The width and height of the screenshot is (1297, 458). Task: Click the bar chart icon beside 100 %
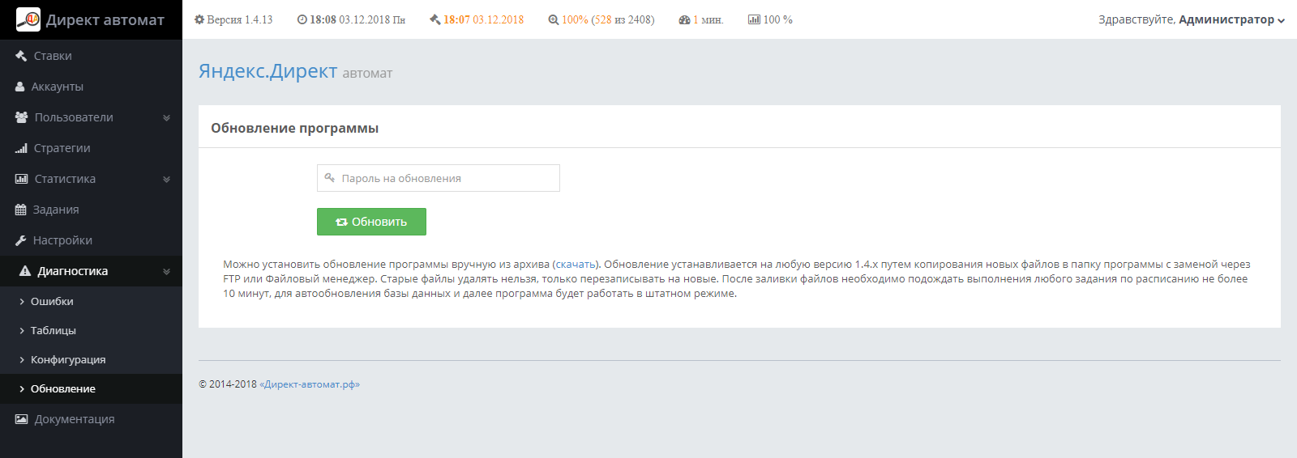tap(754, 19)
